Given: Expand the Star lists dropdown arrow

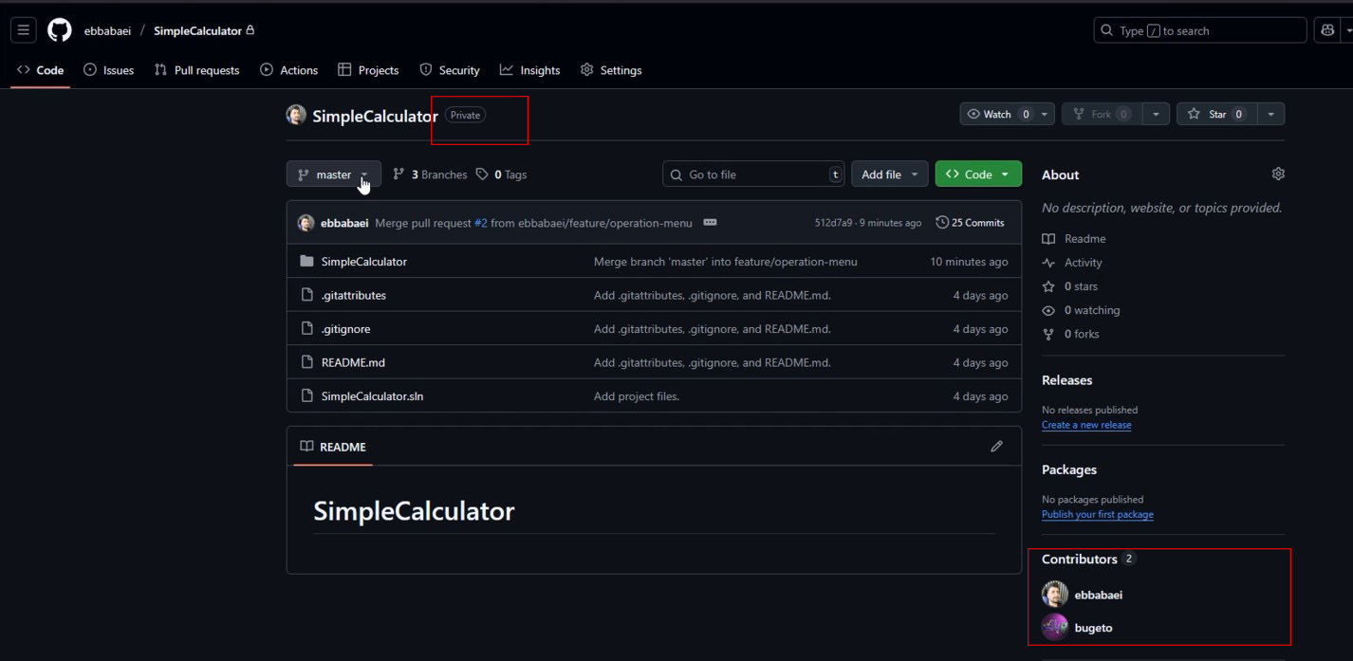Looking at the screenshot, I should click(x=1270, y=115).
